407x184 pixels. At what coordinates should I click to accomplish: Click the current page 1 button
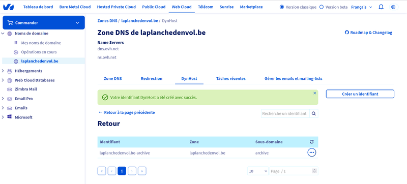[x=122, y=171]
